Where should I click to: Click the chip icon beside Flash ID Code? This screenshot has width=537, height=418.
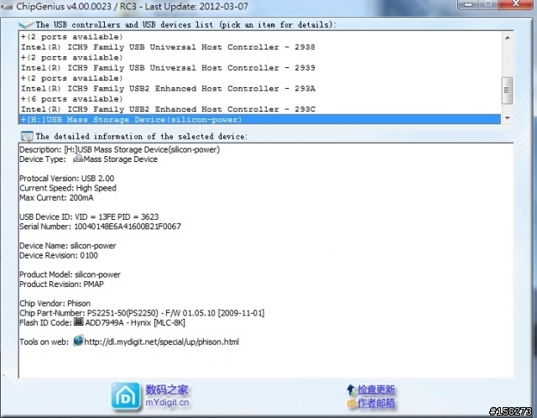pos(79,321)
